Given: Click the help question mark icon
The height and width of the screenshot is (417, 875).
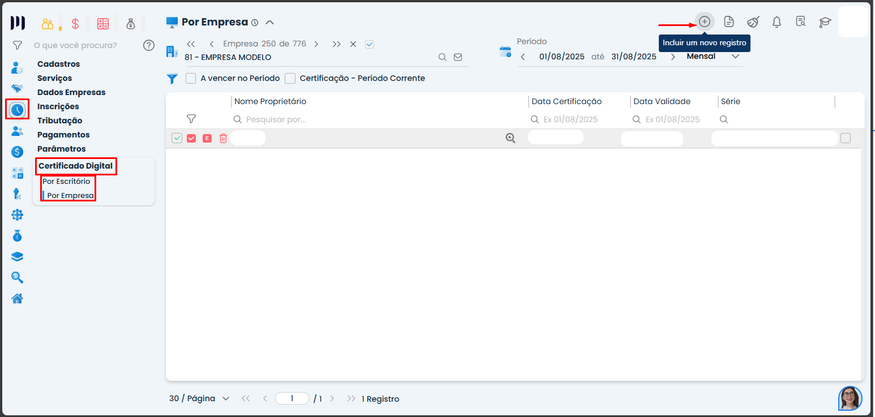Looking at the screenshot, I should pos(149,45).
